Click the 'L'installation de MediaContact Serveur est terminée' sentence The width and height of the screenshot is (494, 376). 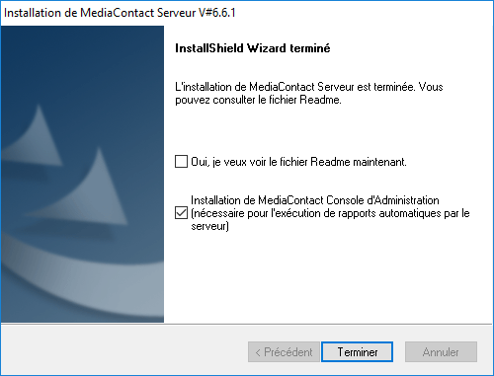295,87
